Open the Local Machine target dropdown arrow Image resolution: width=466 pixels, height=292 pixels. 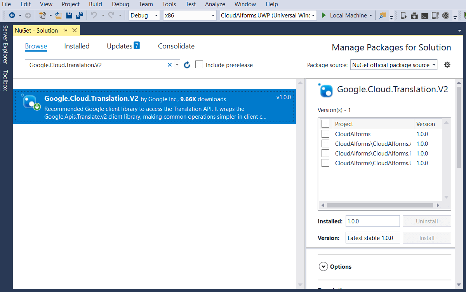(x=370, y=16)
